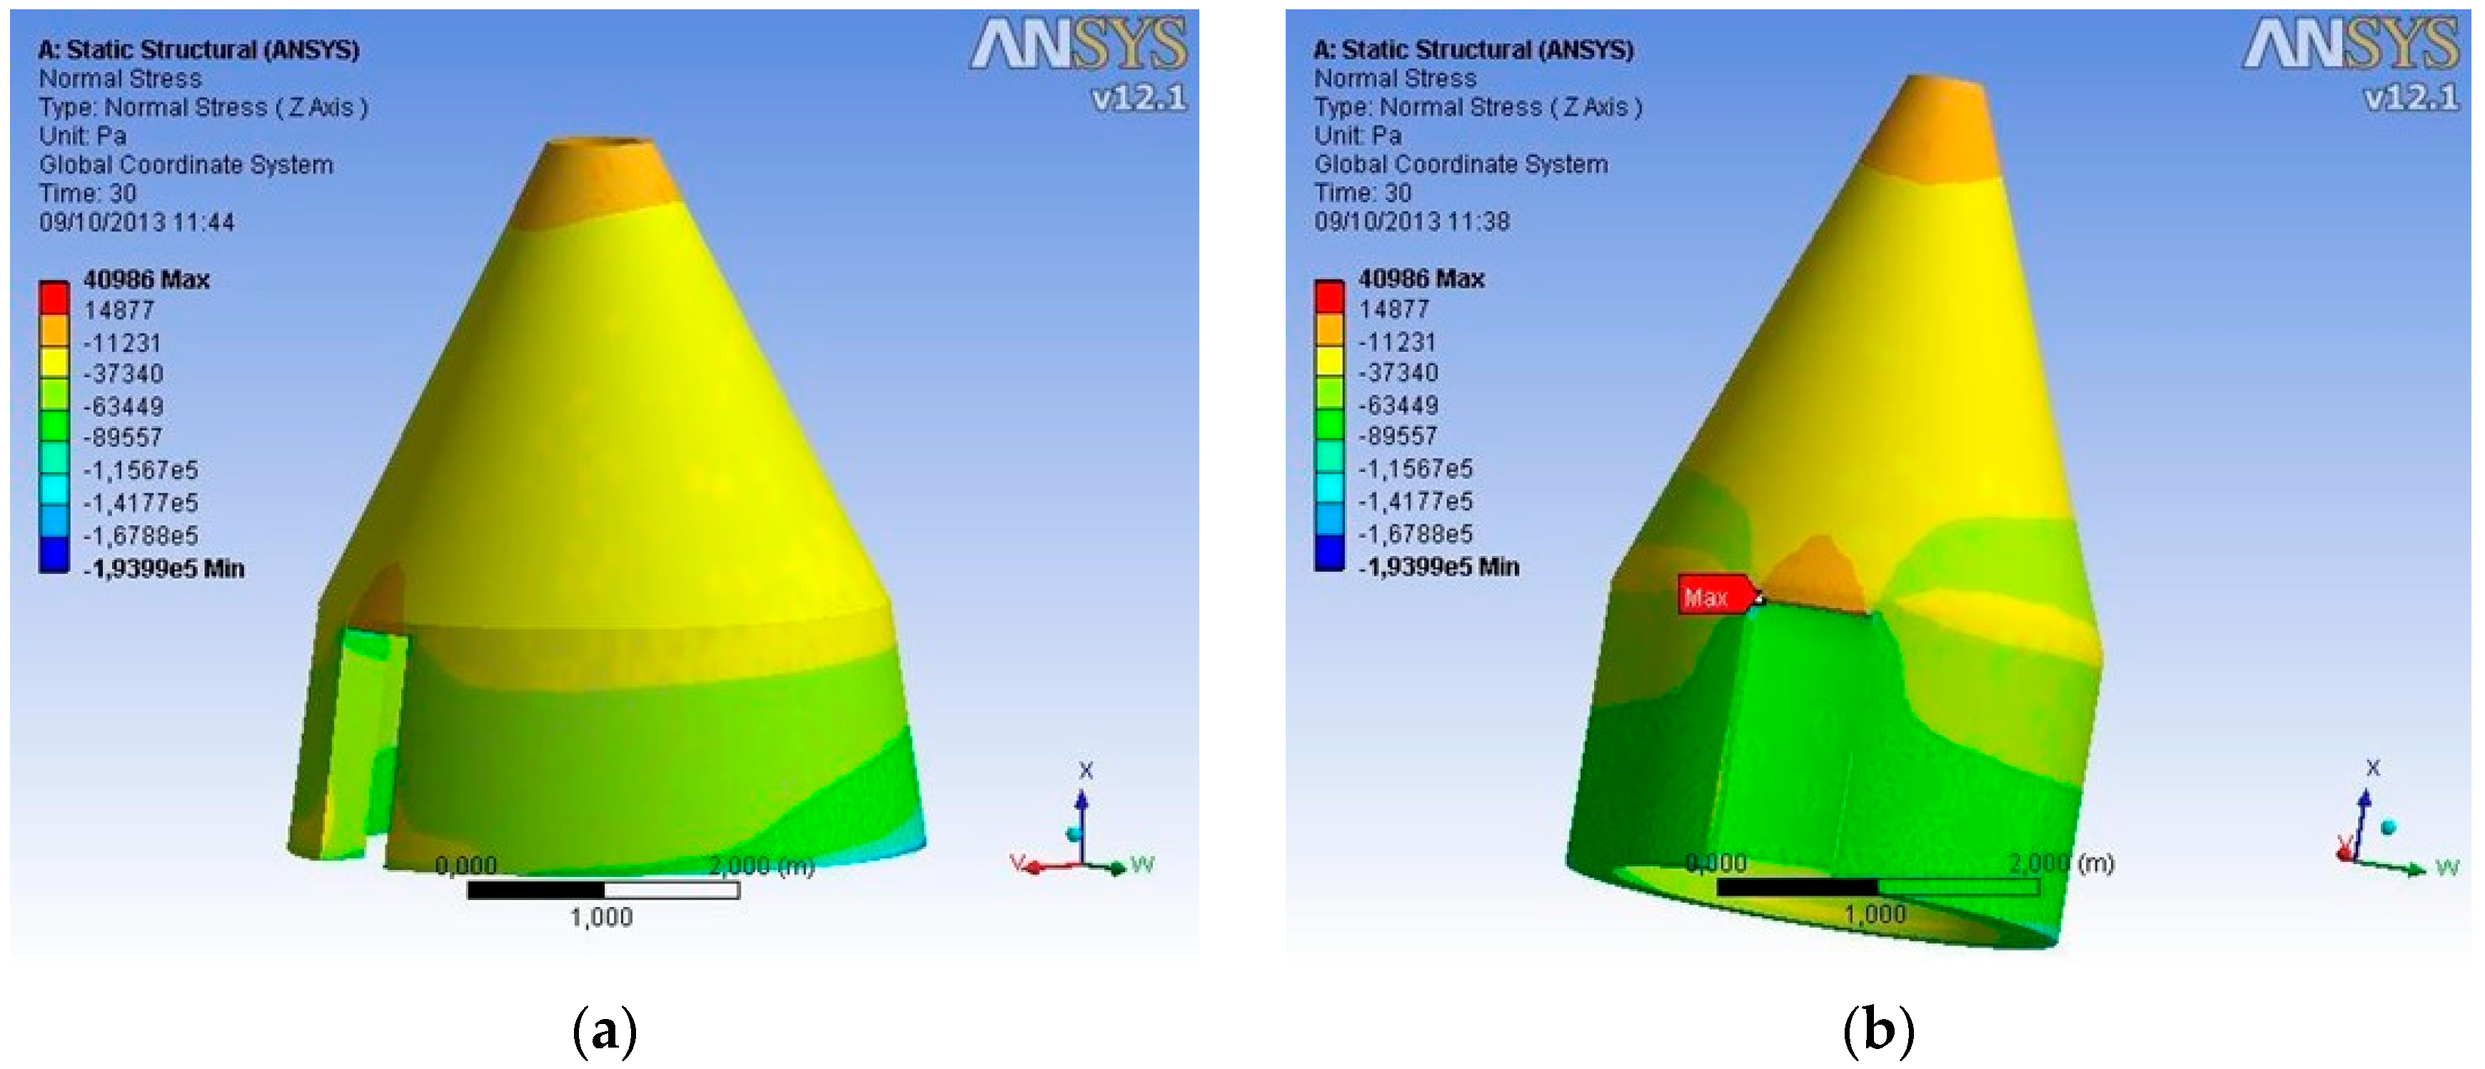Viewport: 2485px width, 1069px height.
Task: Click the '1,000' scale label in panel a
Action: pyautogui.click(x=601, y=917)
